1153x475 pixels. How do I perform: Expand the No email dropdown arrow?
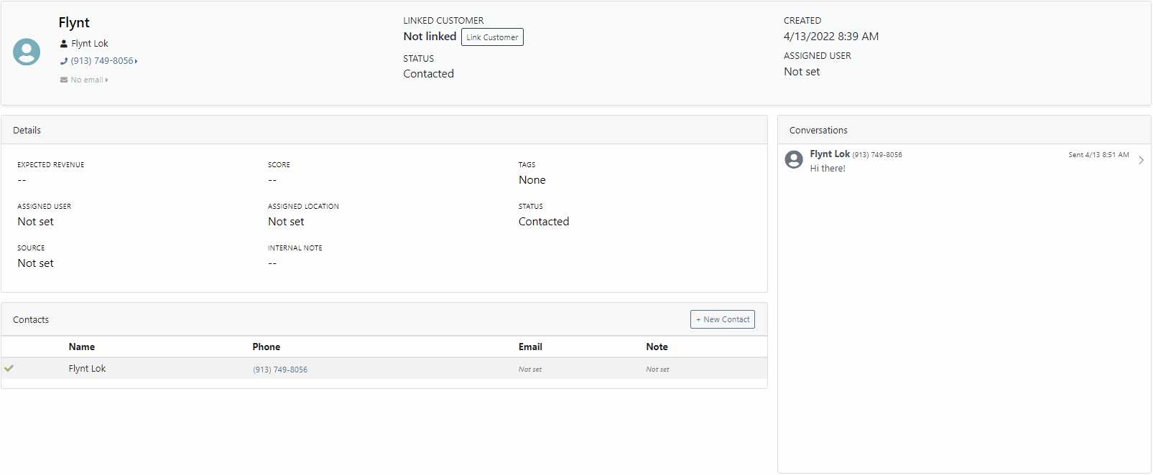[107, 80]
